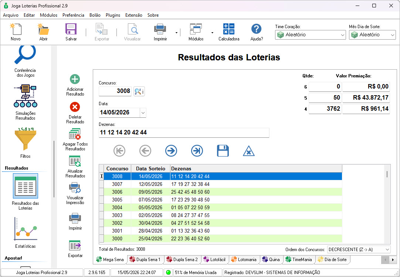This screenshot has height=277, width=400.
Task: Click the Adicionar Resultado green plus icon
Action: pyautogui.click(x=75, y=79)
